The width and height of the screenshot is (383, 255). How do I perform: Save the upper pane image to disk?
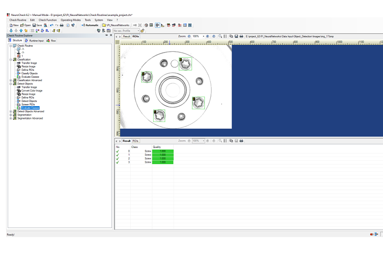tap(236, 36)
